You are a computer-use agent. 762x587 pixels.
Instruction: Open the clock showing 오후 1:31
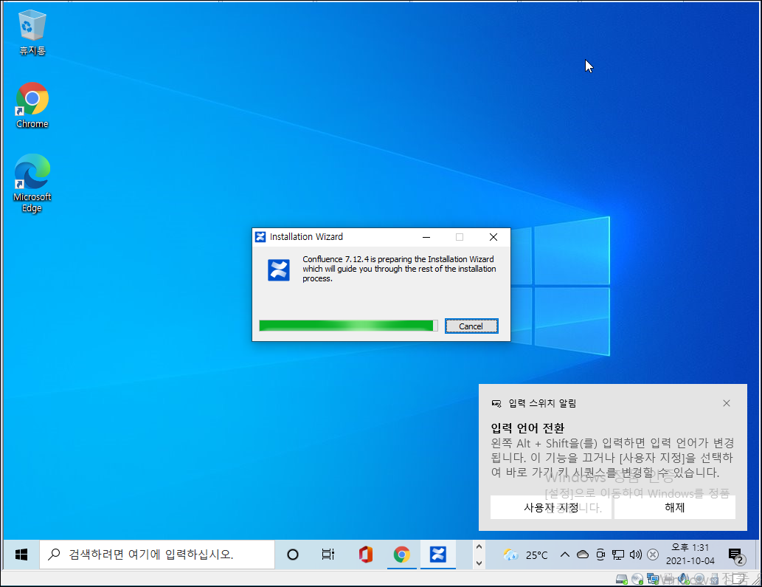[690, 555]
